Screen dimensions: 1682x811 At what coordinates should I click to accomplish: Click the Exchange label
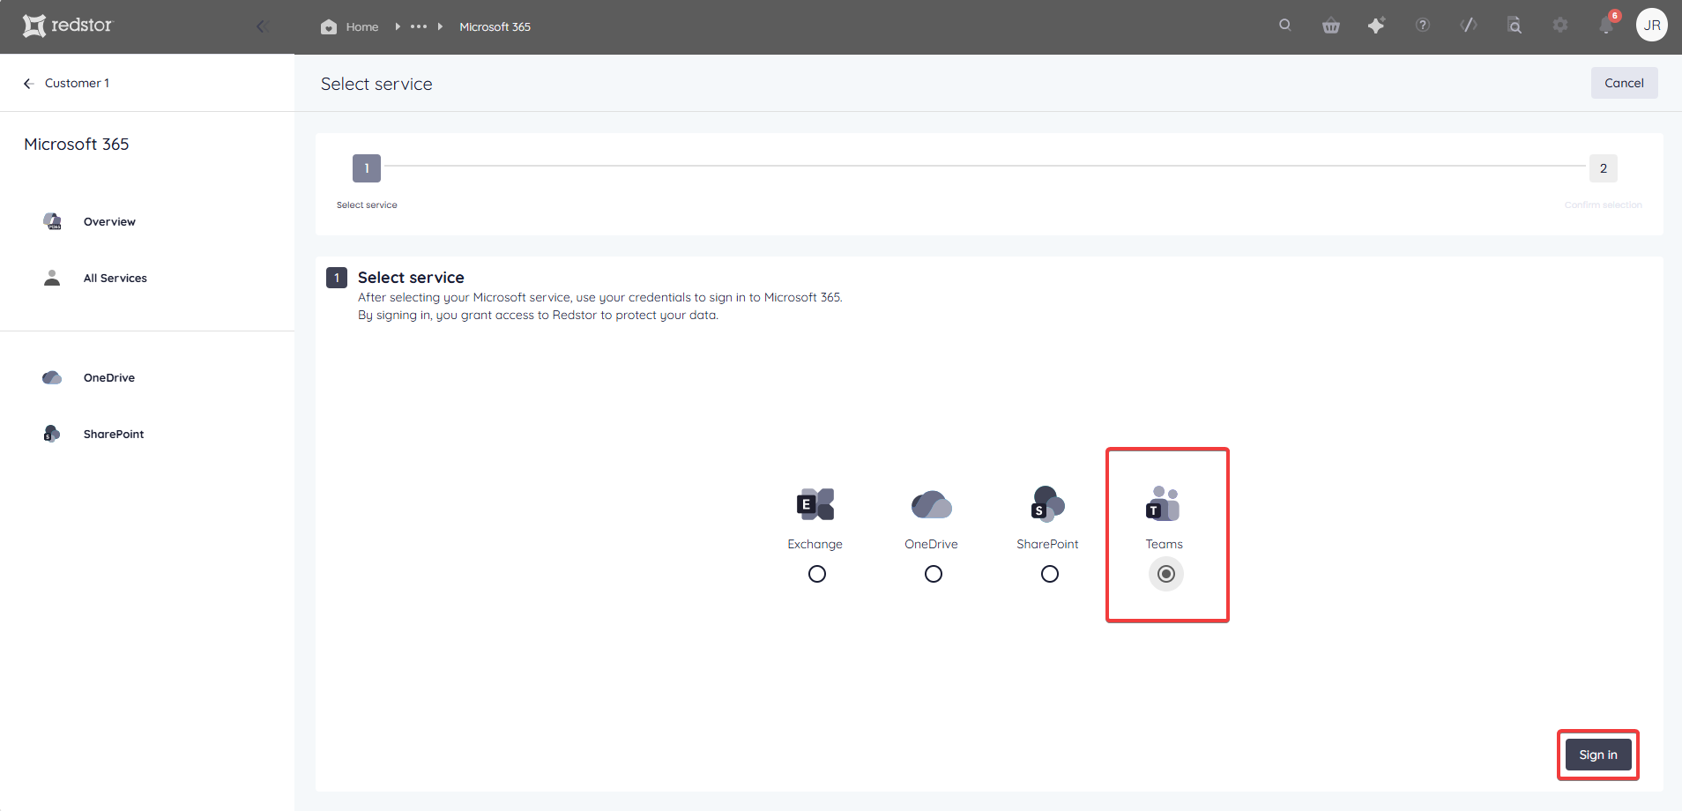pos(815,545)
